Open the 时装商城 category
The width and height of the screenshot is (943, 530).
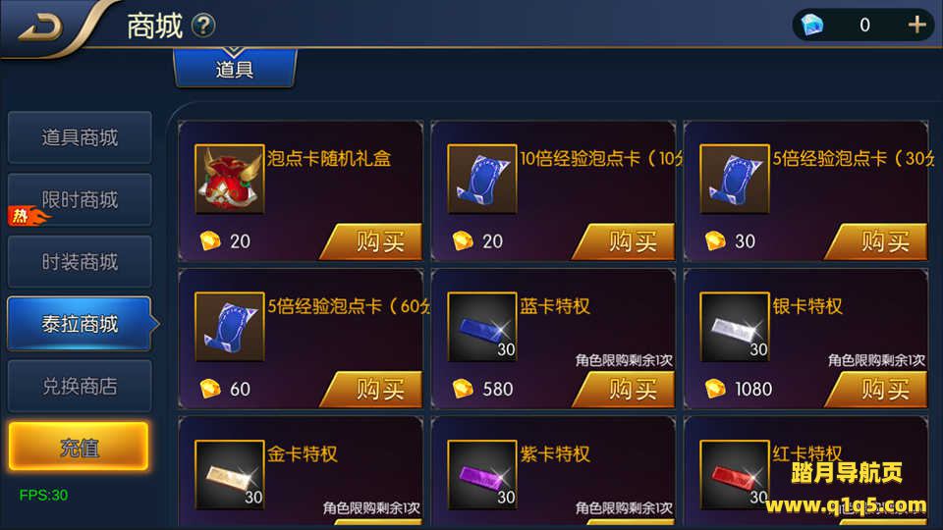tap(80, 262)
